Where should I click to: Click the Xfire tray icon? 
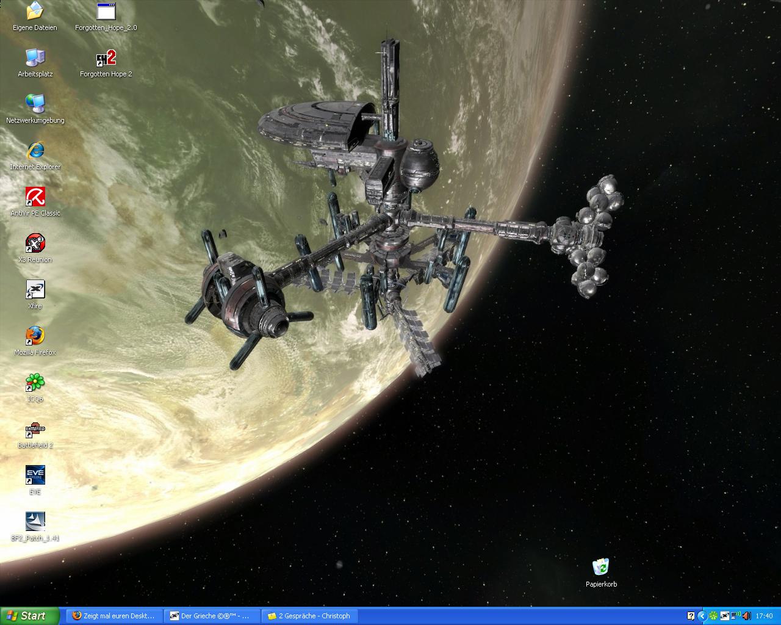click(x=724, y=616)
